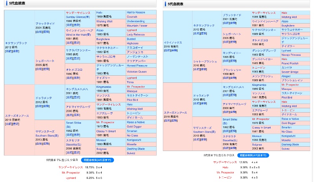Click アンジェリカ in left table

pos(135,52)
